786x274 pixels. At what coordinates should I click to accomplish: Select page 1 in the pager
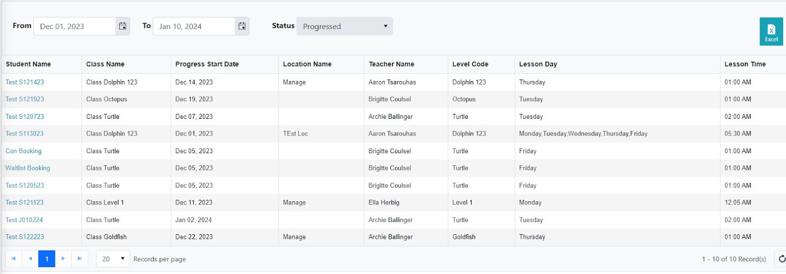pos(47,259)
